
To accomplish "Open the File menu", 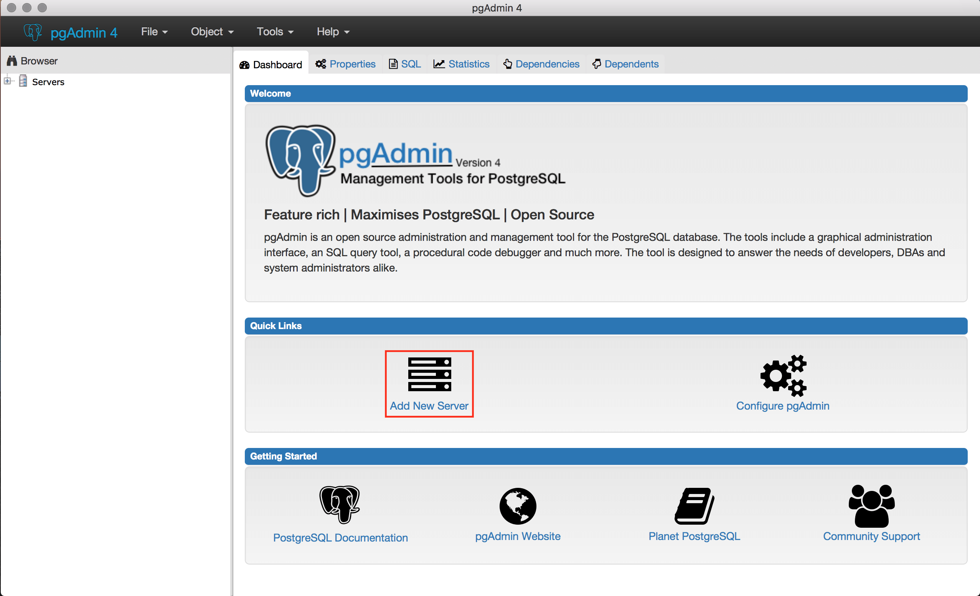I will 154,31.
